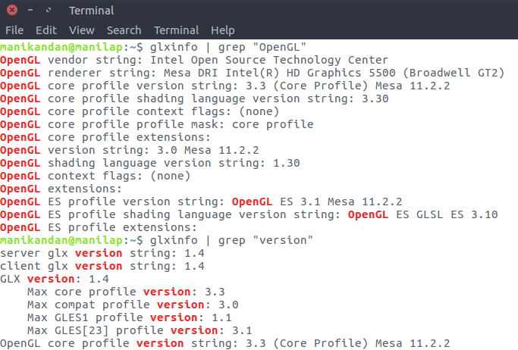Close the Terminal window with red button
518x350 pixels.
click(12, 10)
